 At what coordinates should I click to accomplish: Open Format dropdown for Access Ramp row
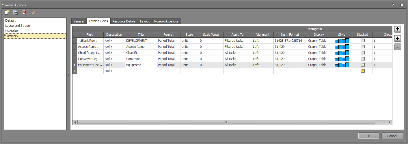[x=168, y=47]
